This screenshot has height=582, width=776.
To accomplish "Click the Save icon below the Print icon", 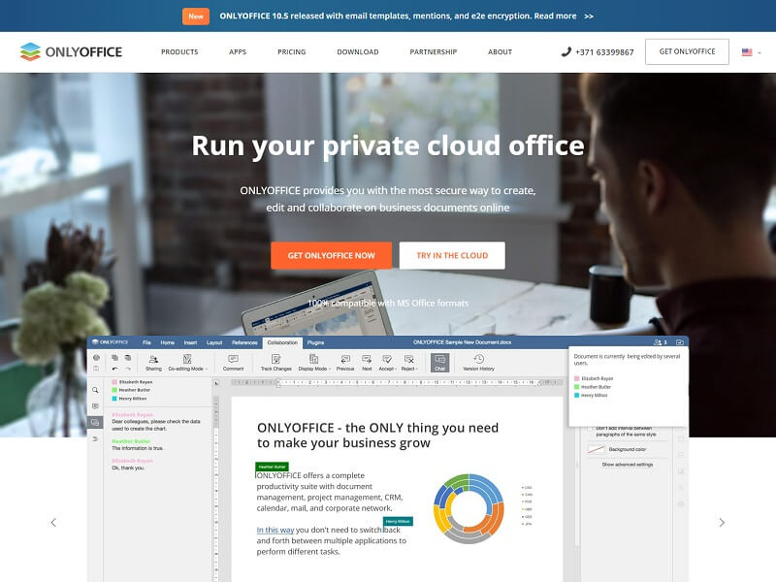I will pos(96,369).
